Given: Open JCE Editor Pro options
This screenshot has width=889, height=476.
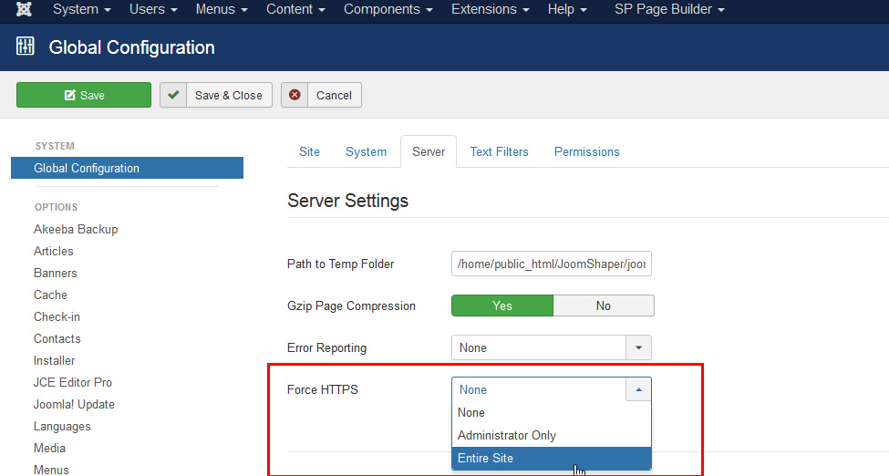Looking at the screenshot, I should 73,382.
